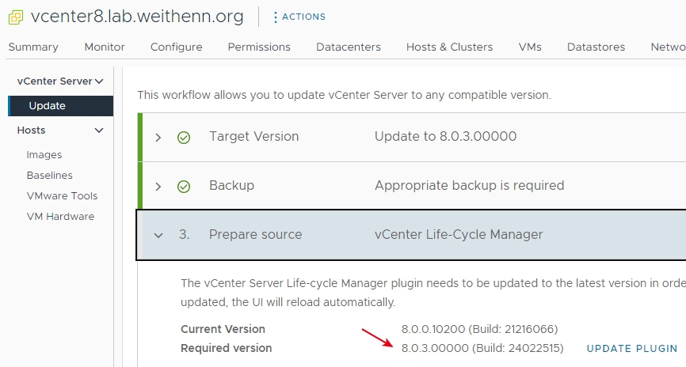Click the Target Version step title
This screenshot has width=686, height=367.
[x=253, y=136]
